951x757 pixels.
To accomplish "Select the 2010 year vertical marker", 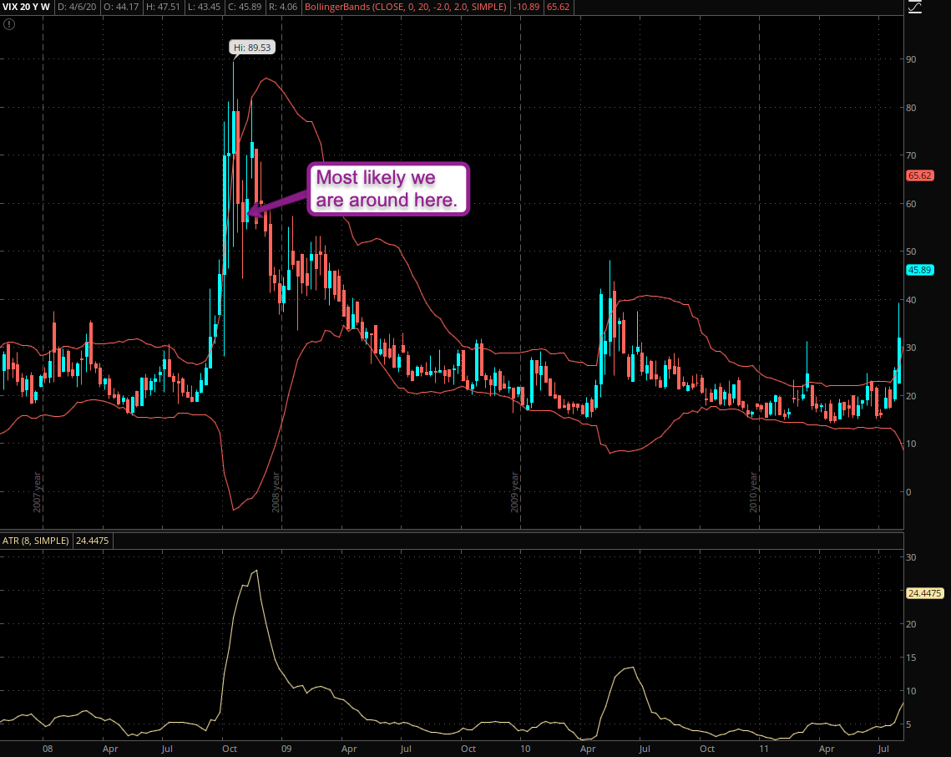I will 753,493.
